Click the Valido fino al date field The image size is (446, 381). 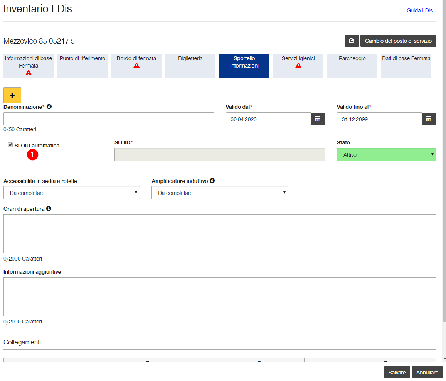click(379, 119)
